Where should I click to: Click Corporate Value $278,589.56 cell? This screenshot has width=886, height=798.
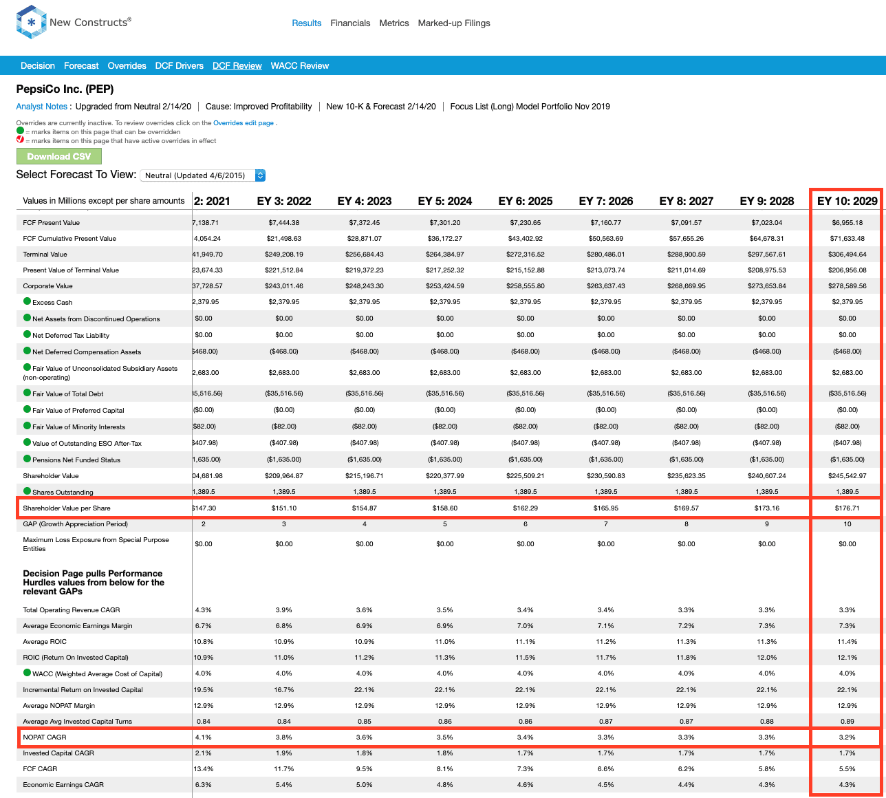pos(847,285)
